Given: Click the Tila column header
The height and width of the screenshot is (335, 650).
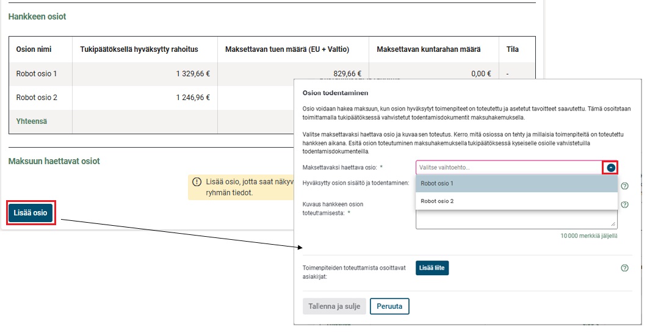Looking at the screenshot, I should pos(513,49).
